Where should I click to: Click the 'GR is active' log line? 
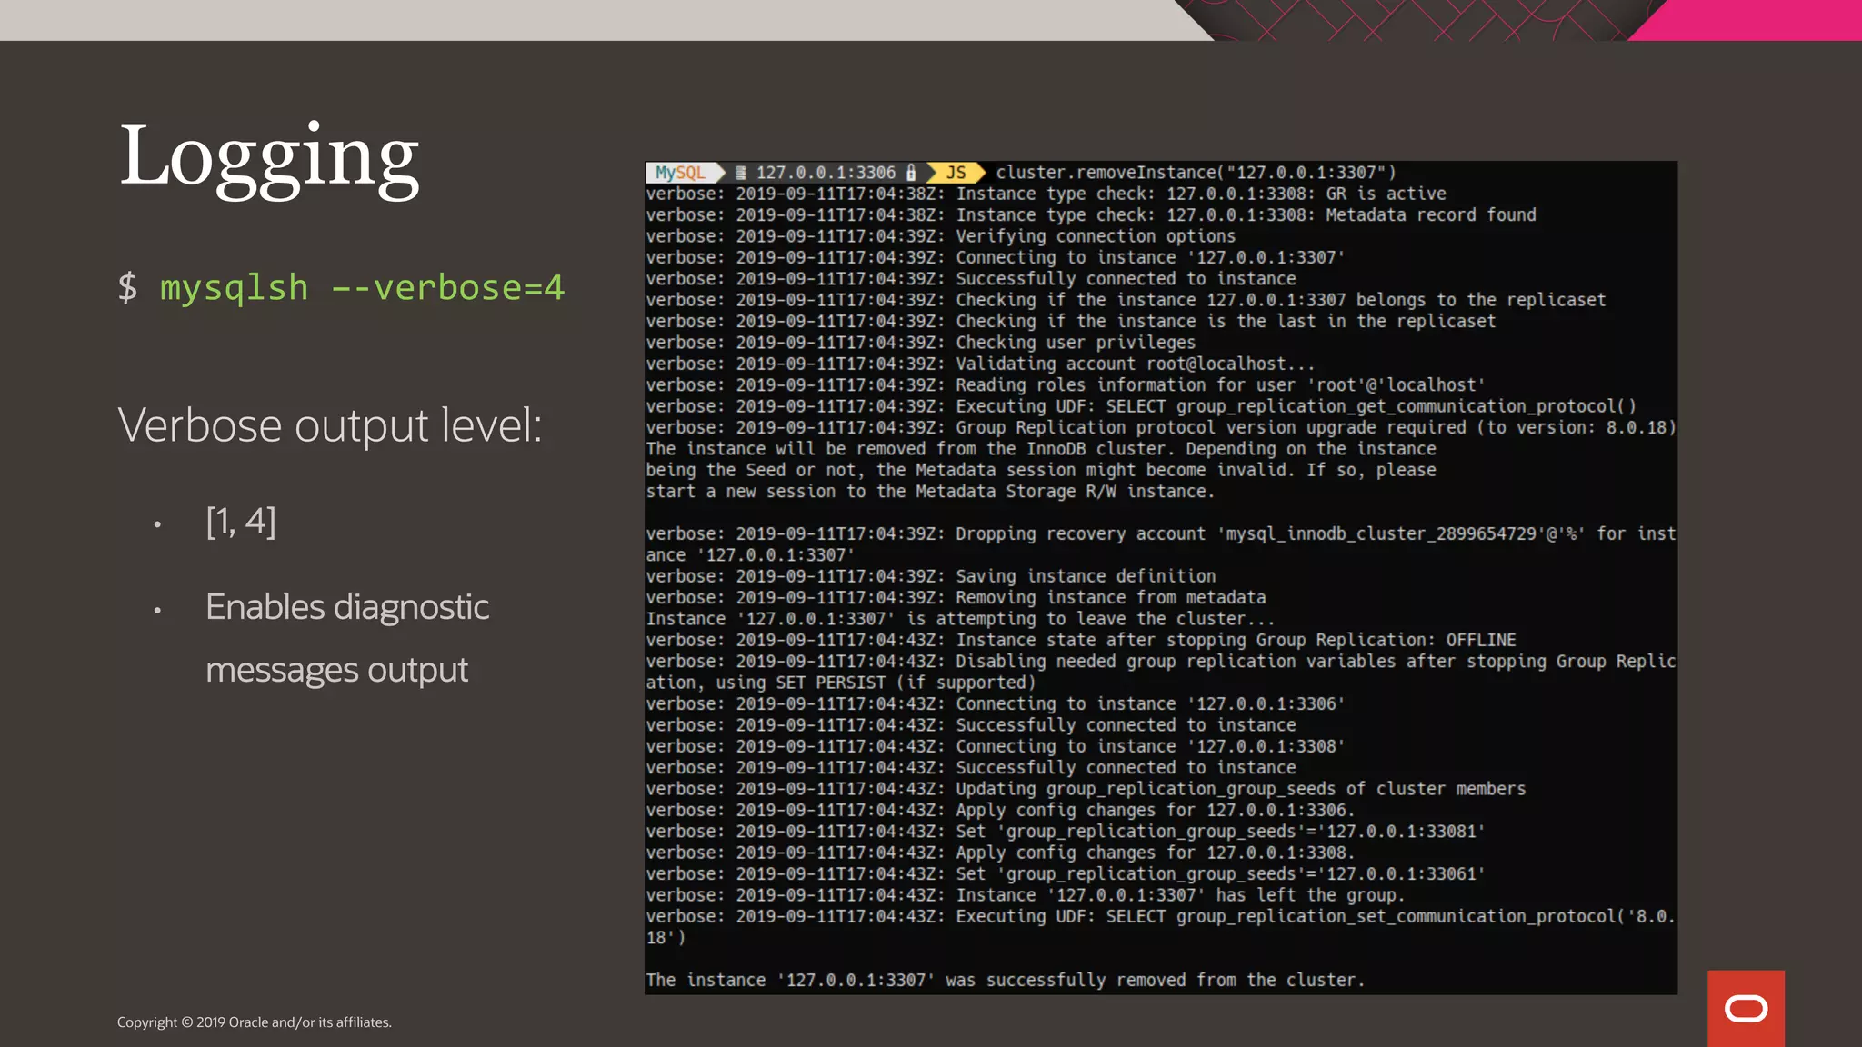tap(1046, 194)
